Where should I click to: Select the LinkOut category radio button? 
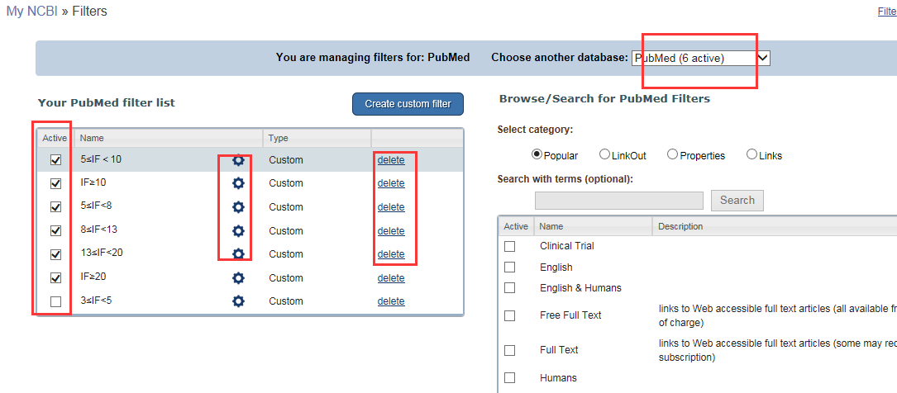click(x=604, y=154)
